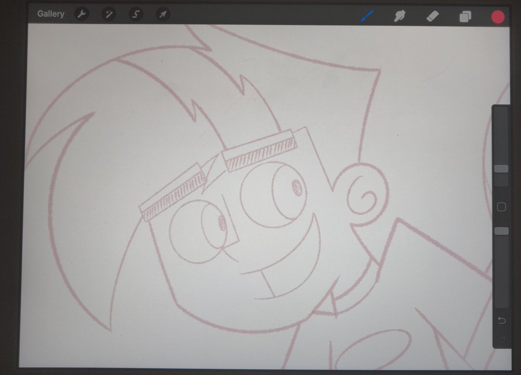Open the Gallery view
The height and width of the screenshot is (375, 521).
pos(51,14)
